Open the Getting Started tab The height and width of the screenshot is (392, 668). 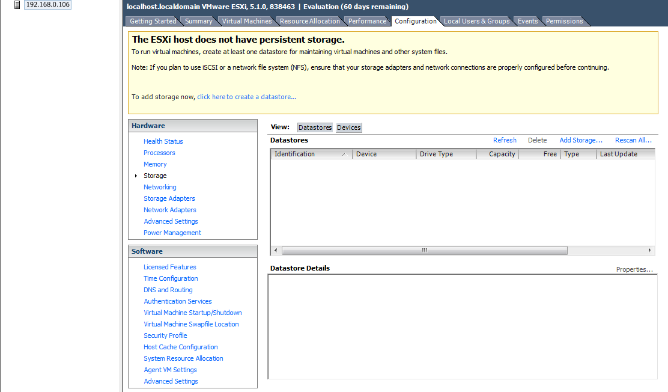pos(153,21)
